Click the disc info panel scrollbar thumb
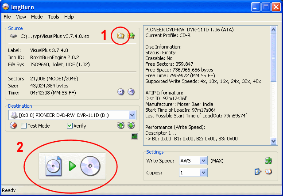This screenshot has width=283, height=196. coord(273,57)
